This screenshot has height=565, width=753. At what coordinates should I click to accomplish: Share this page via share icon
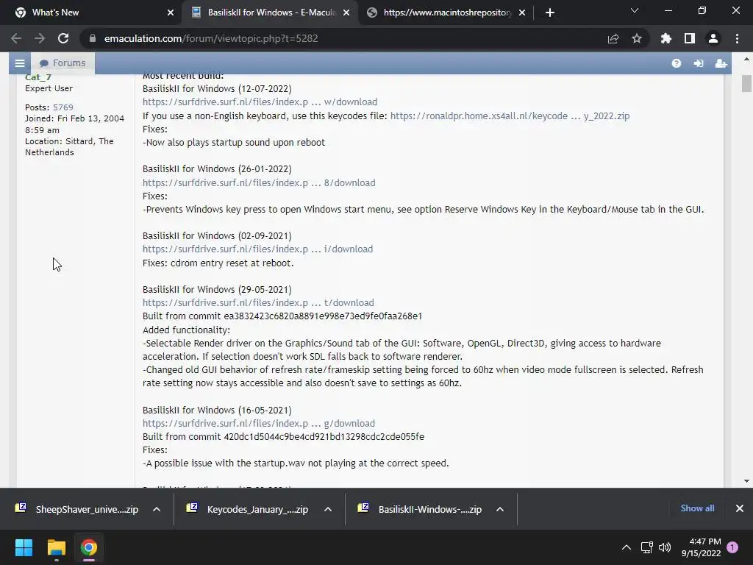pos(613,38)
